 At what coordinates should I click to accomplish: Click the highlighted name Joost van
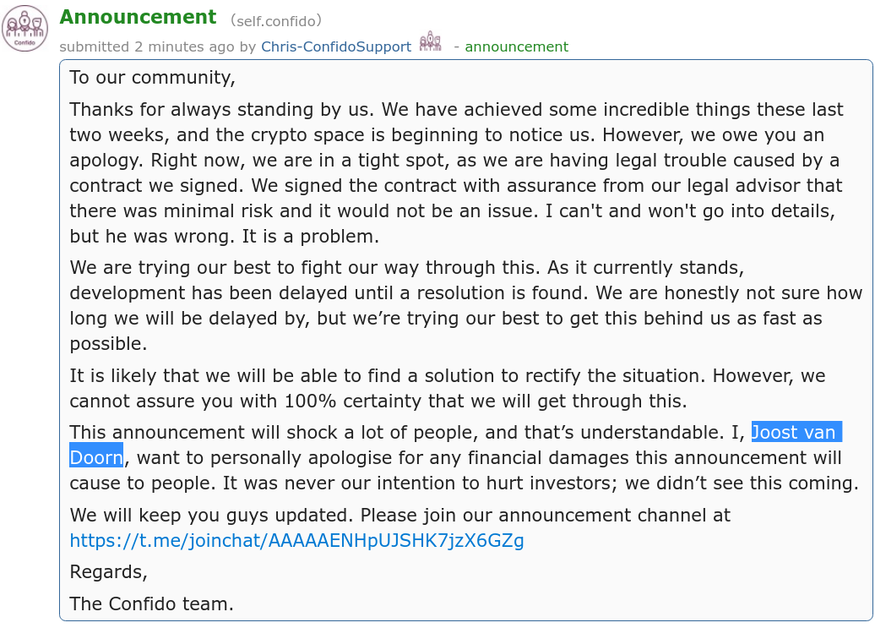click(x=793, y=434)
